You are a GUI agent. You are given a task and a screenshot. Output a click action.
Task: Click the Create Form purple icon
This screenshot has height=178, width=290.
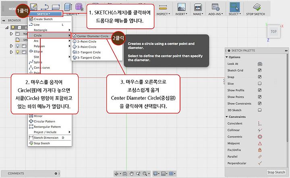click(79, 7)
